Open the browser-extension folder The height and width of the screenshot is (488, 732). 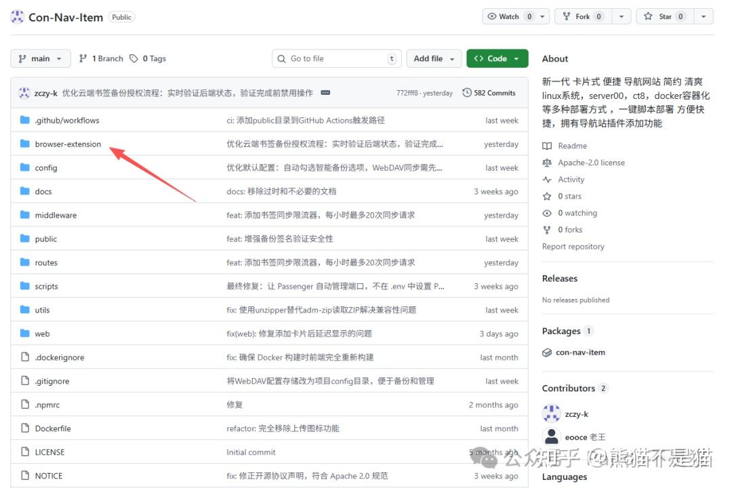[68, 144]
